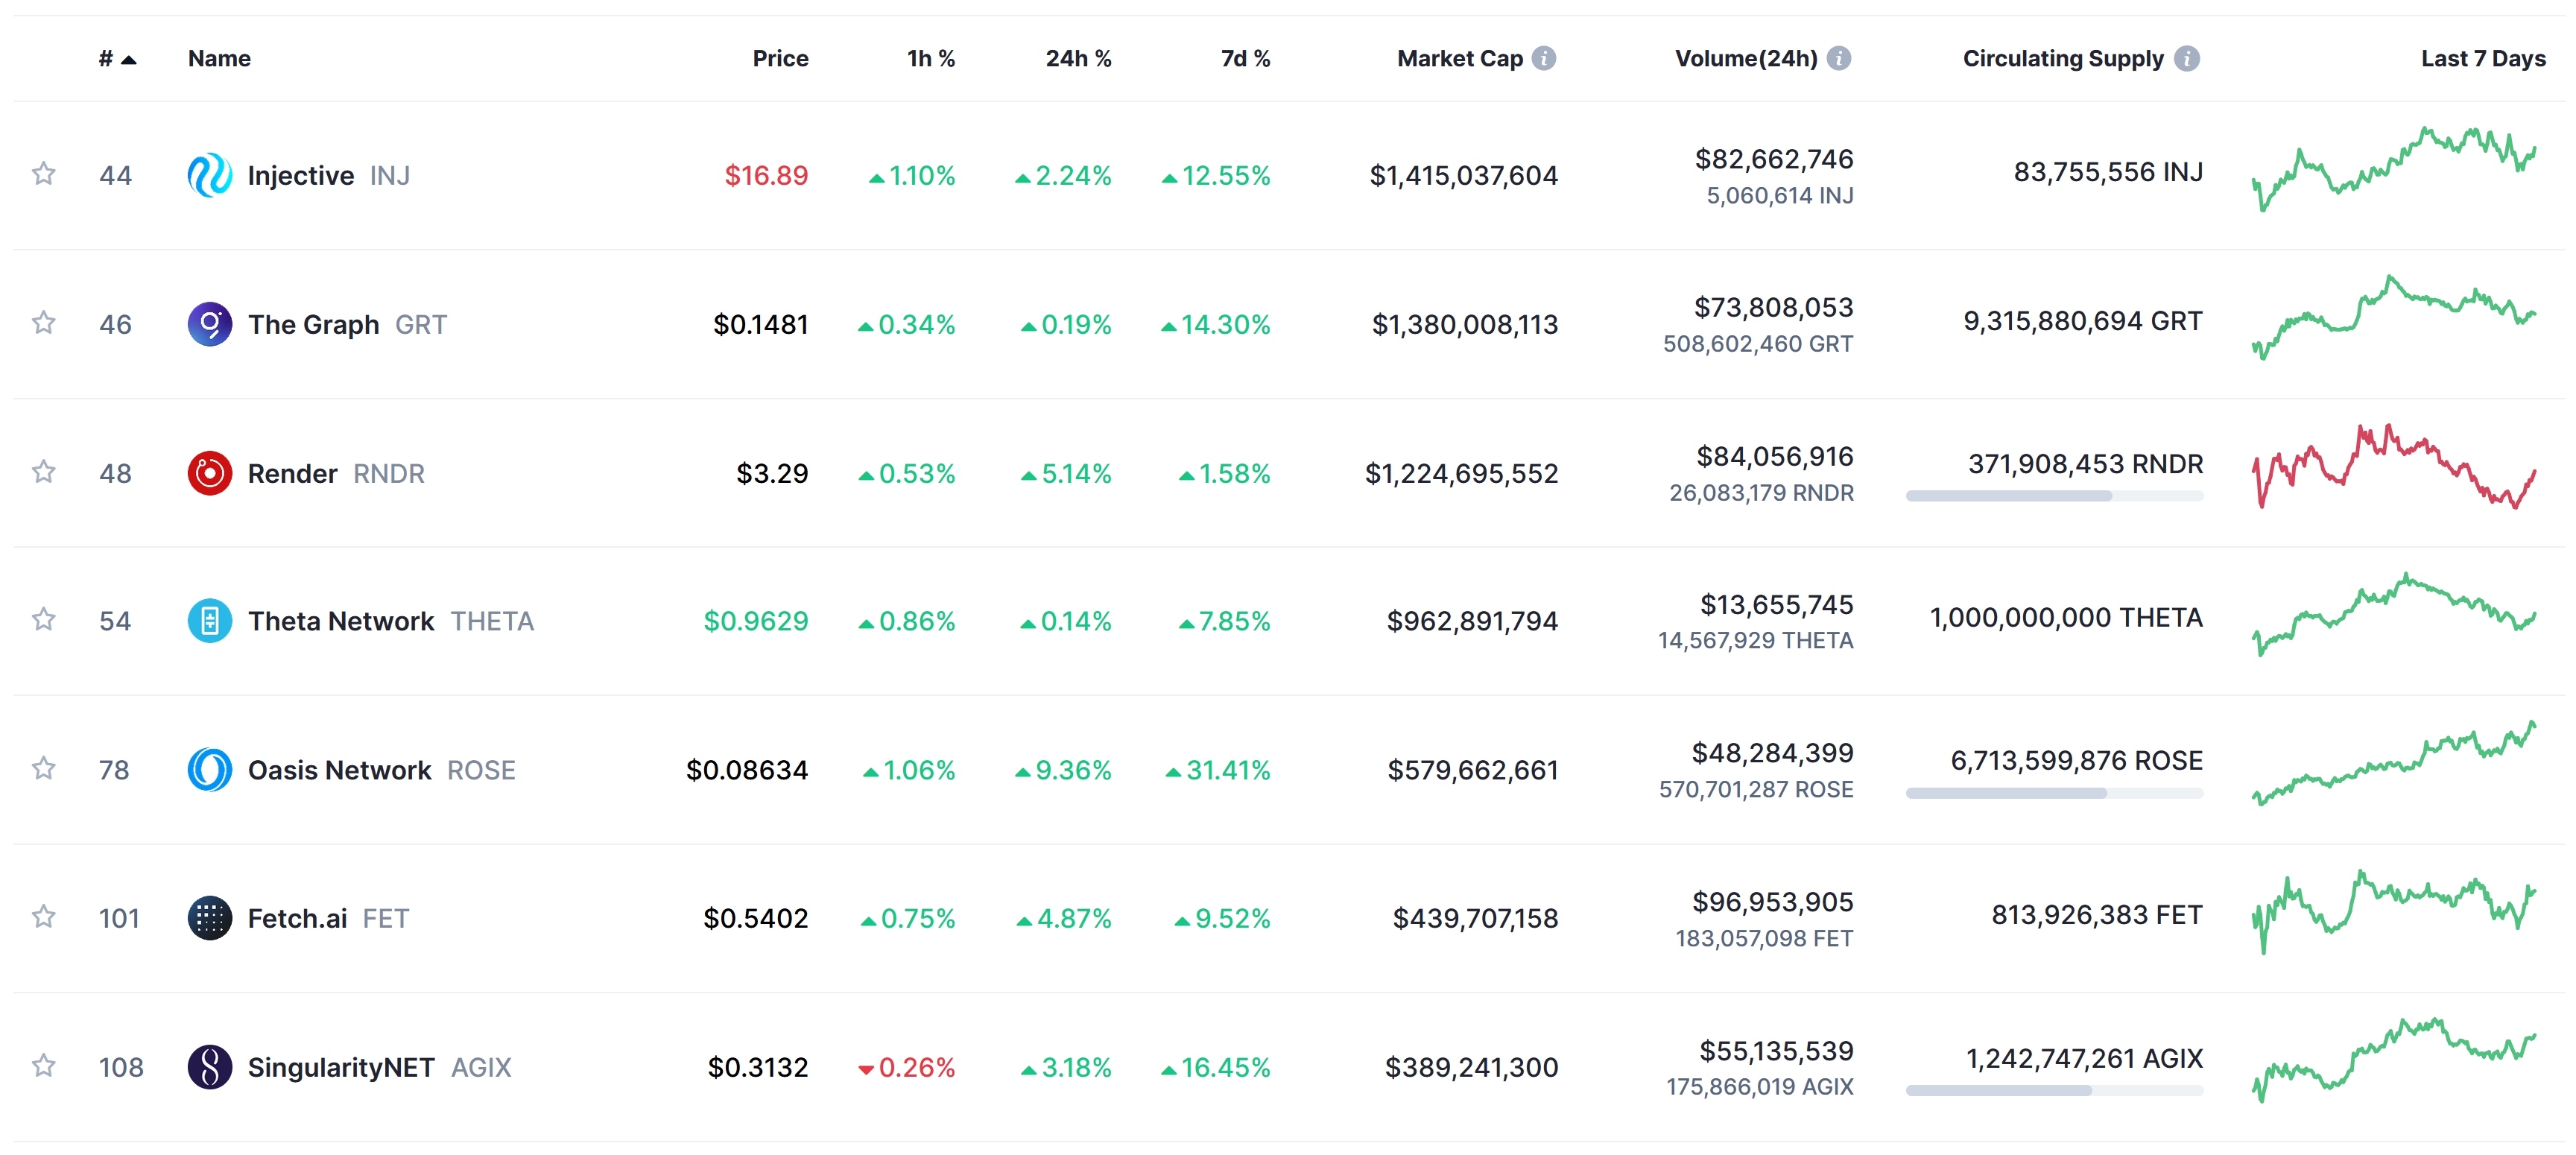
Task: Open Injective 7-day sparkline chart
Action: point(2393,168)
